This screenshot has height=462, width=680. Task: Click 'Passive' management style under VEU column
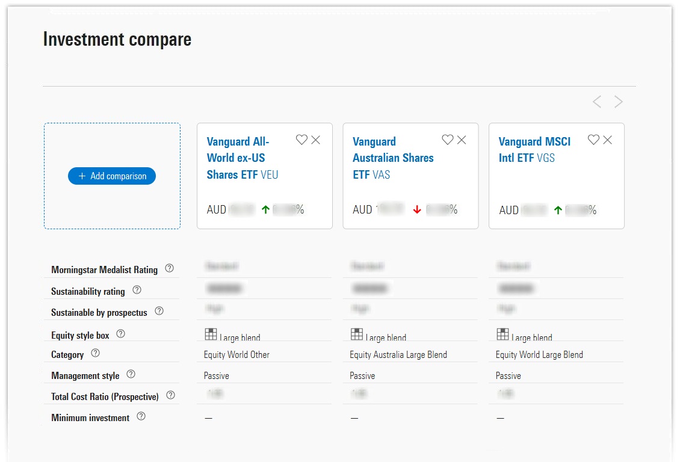(217, 376)
